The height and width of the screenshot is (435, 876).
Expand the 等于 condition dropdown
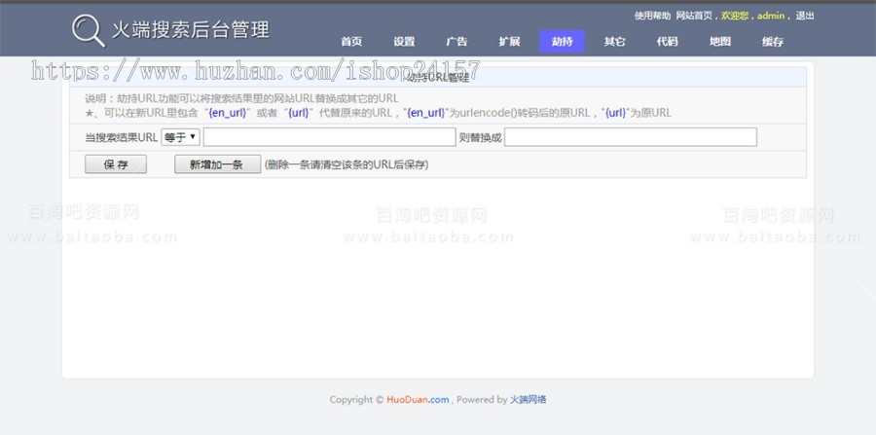180,137
